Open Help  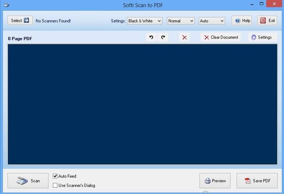242,21
